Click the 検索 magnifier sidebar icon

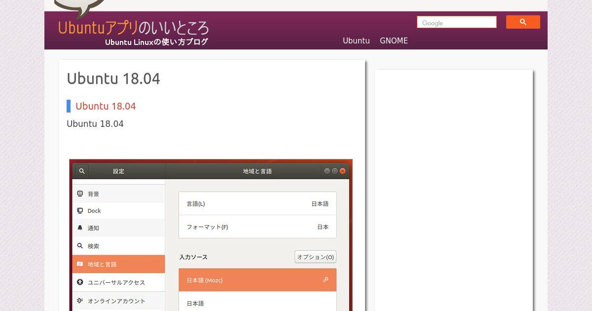coord(80,245)
